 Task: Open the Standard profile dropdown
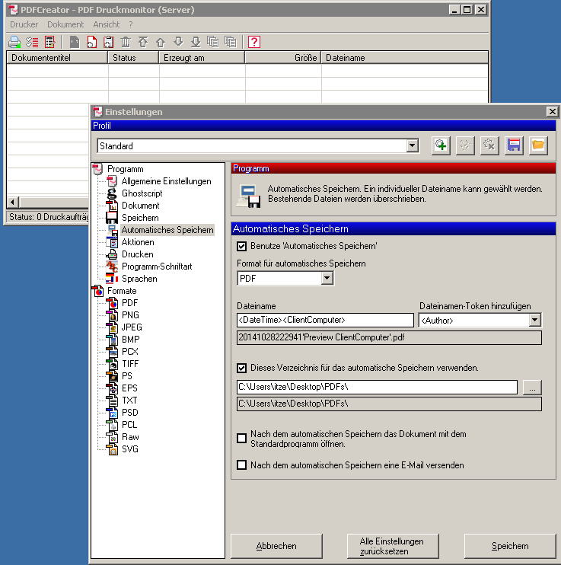pos(413,146)
